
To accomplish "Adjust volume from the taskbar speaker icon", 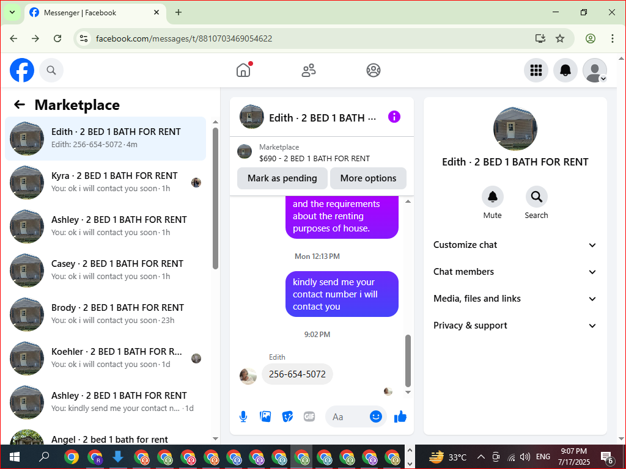I will (x=525, y=457).
